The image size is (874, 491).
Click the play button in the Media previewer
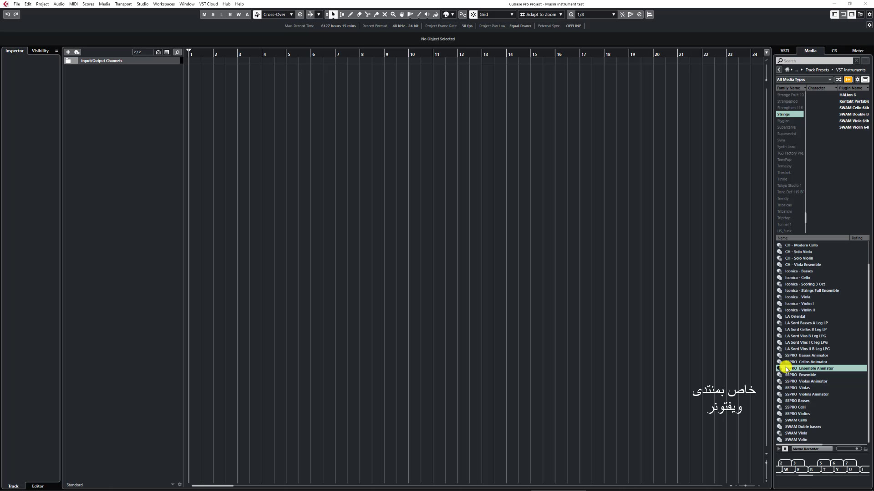pyautogui.click(x=779, y=449)
